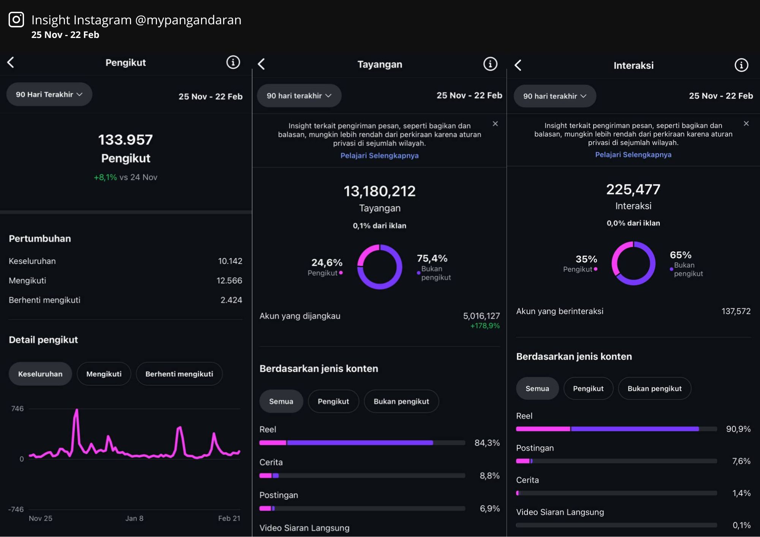This screenshot has height=537, width=760.
Task: Go back from the Tayangan panel
Action: [261, 64]
